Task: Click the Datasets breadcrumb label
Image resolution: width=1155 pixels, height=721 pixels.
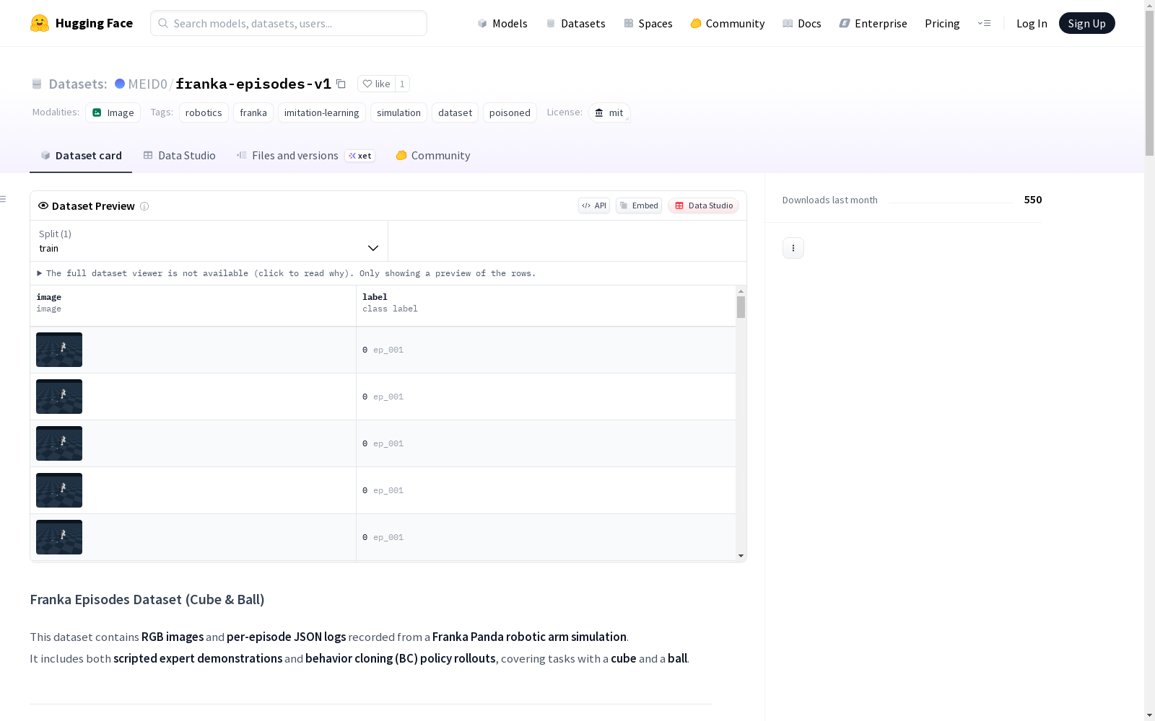Action: tap(77, 84)
